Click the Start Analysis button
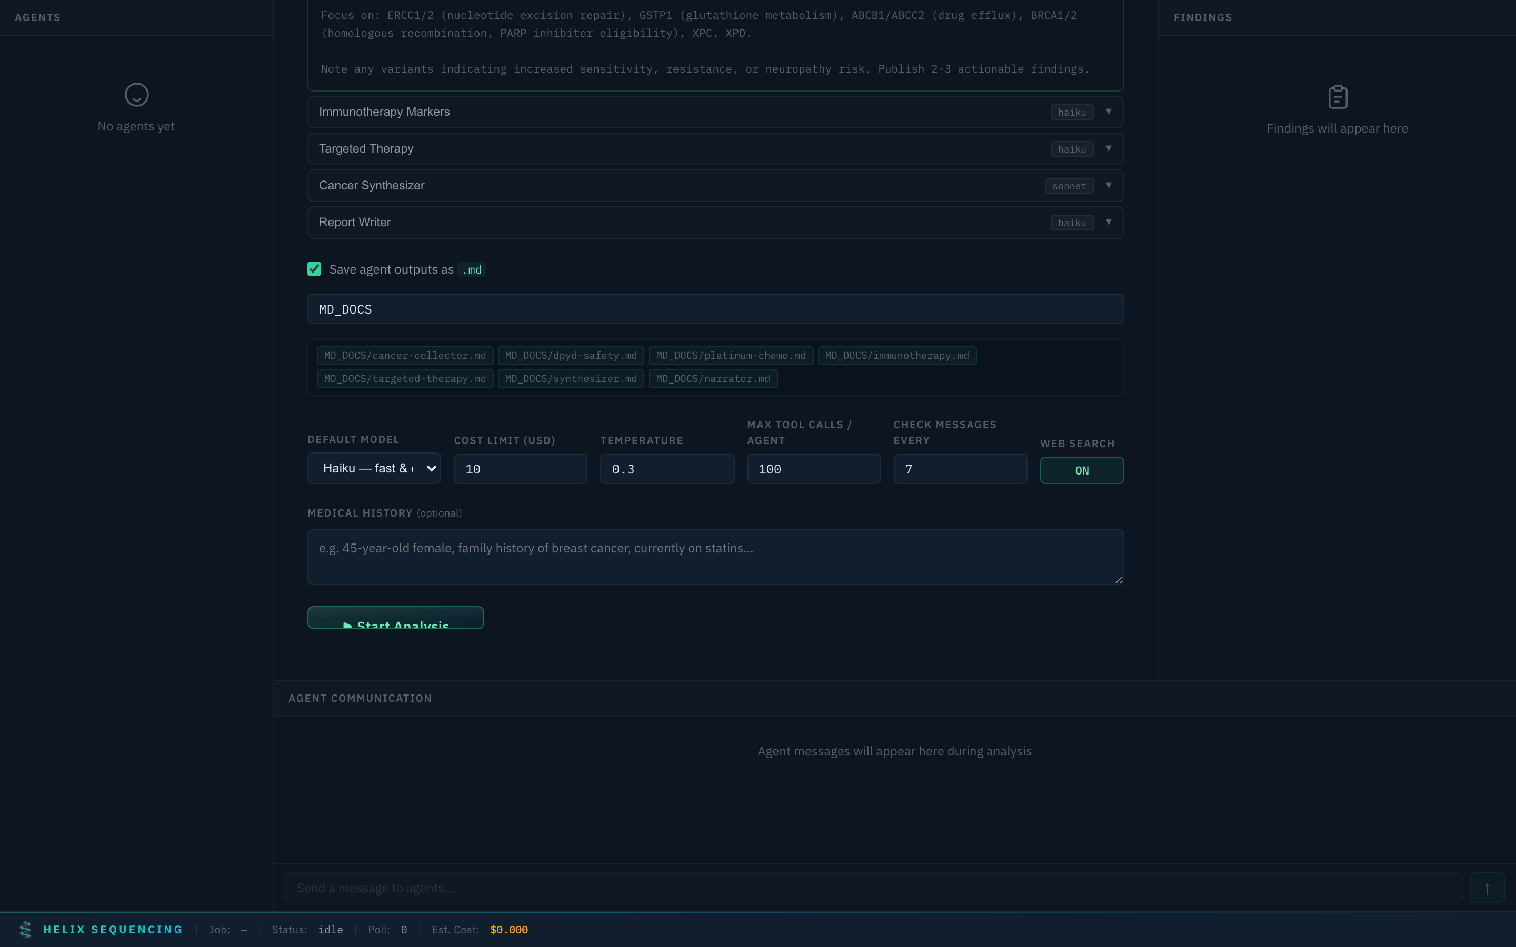The image size is (1516, 947). tap(395, 619)
